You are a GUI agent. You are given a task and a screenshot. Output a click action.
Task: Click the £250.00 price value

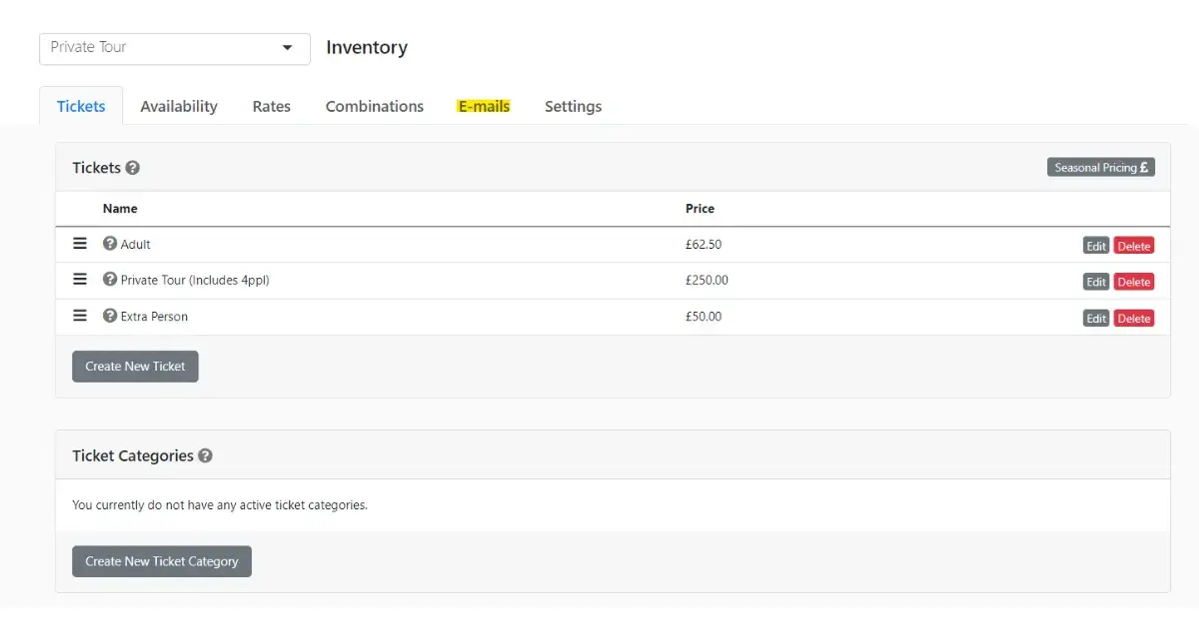coord(707,280)
